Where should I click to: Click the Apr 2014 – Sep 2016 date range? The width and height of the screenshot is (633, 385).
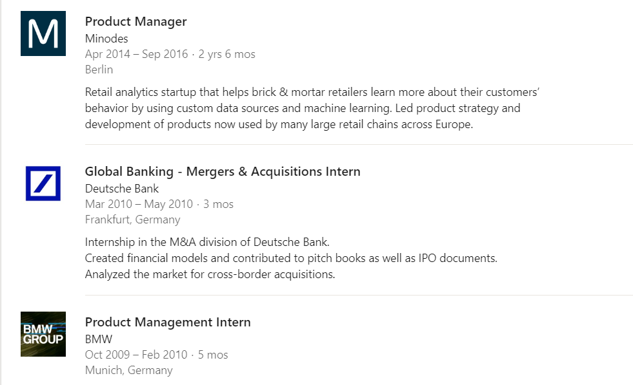[136, 54]
